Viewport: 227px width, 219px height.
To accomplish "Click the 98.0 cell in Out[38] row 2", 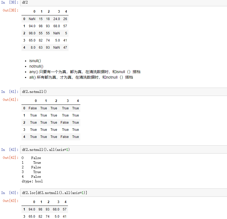I will 32,33.
